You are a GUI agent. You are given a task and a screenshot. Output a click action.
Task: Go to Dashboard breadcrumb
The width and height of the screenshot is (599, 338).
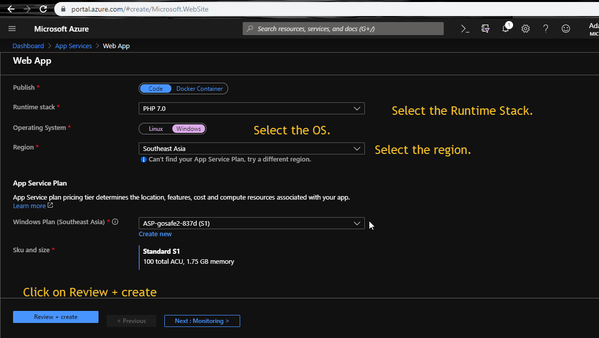point(28,46)
